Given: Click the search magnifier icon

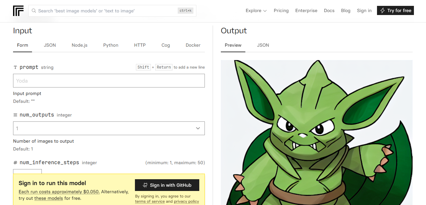Looking at the screenshot, I should (x=34, y=11).
